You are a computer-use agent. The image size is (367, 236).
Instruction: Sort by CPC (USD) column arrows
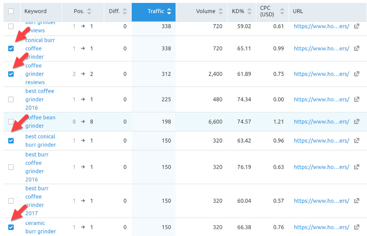(282, 11)
